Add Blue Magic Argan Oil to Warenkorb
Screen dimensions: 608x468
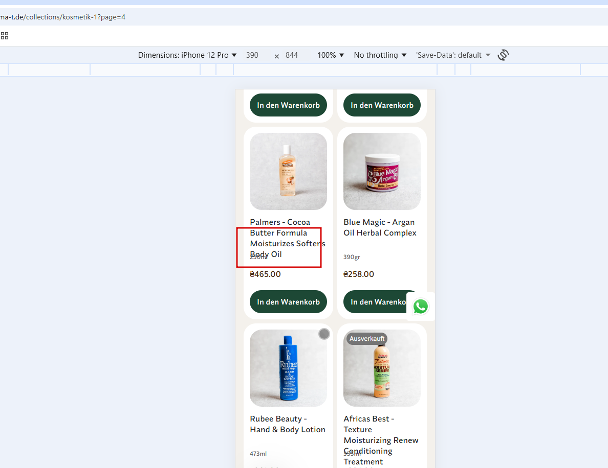tap(375, 302)
